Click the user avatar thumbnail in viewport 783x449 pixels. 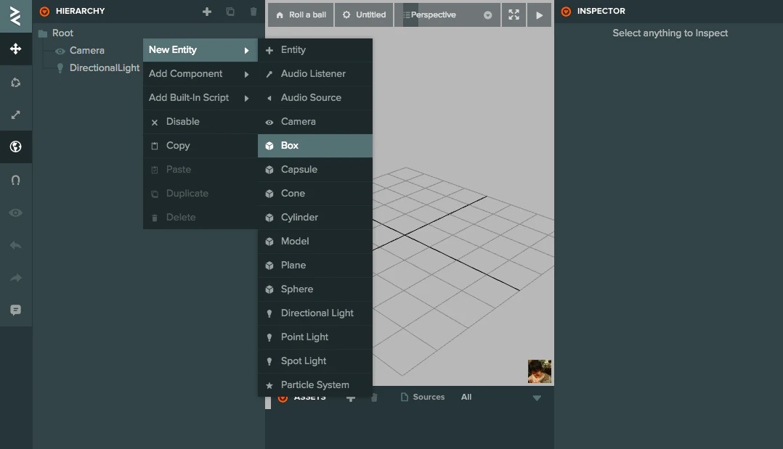point(539,371)
